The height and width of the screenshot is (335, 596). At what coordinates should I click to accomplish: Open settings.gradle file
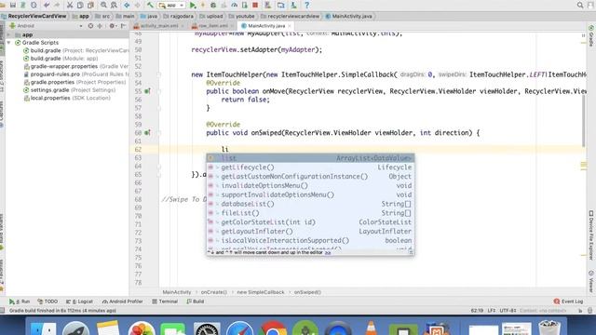click(x=70, y=90)
